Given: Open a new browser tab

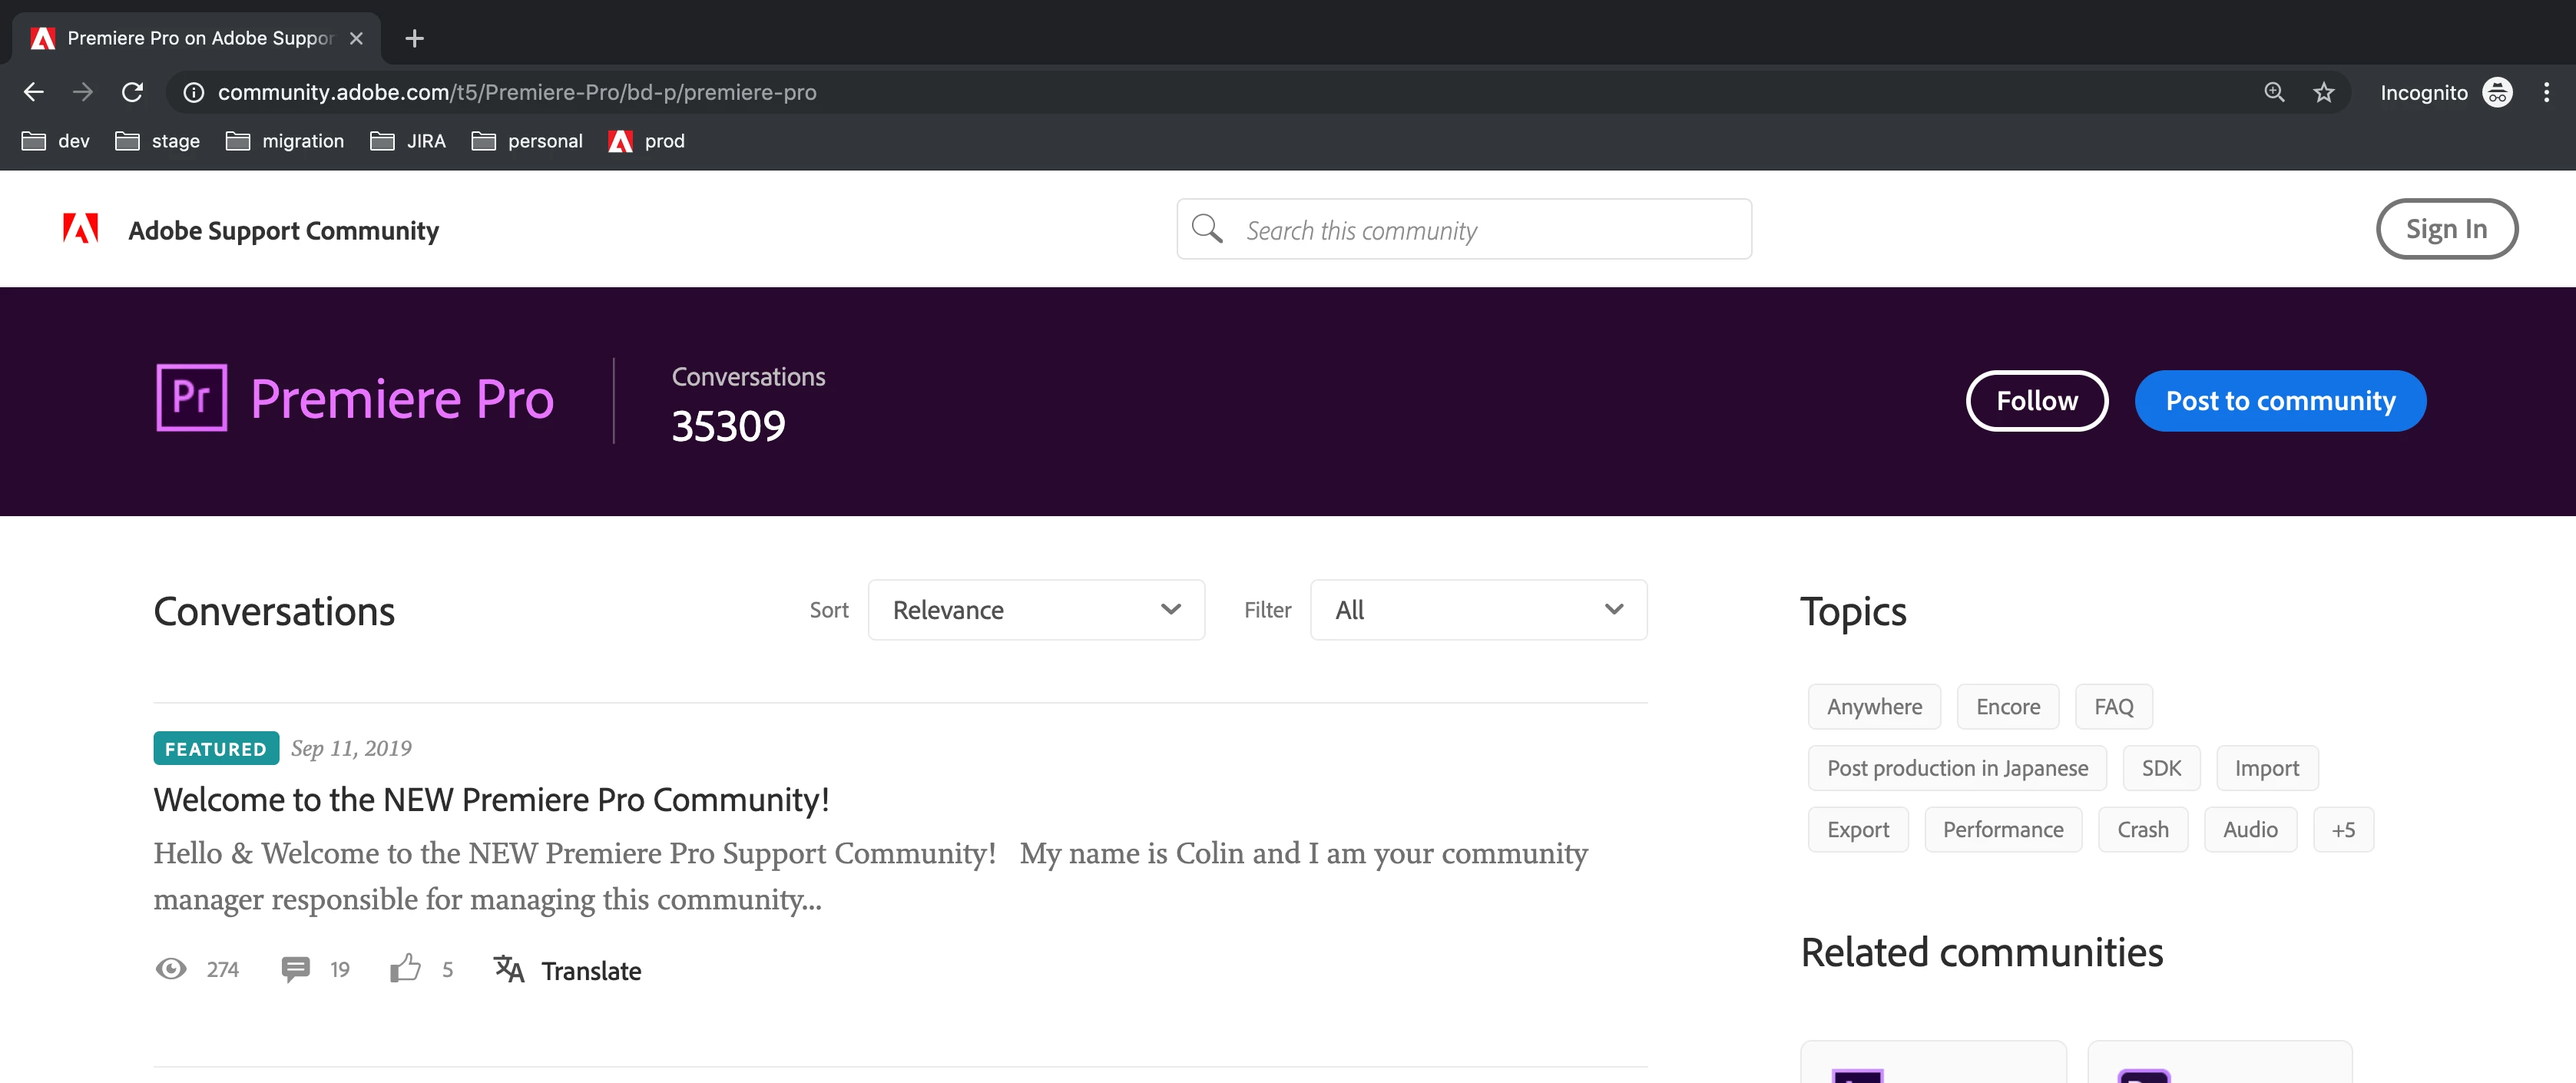Looking at the screenshot, I should click(x=414, y=38).
